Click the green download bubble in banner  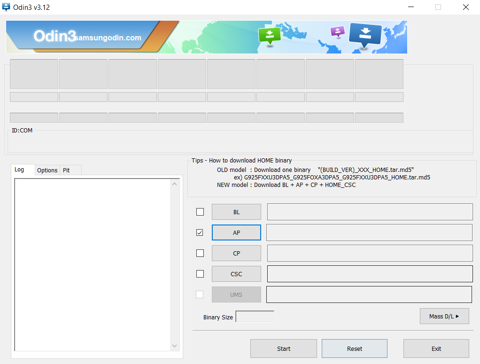pos(270,36)
